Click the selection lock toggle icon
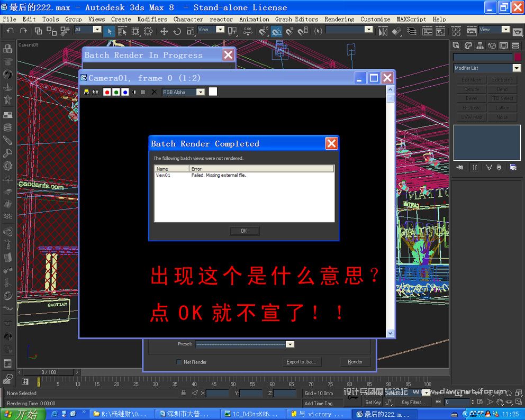This screenshot has width=525, height=420. [x=183, y=393]
